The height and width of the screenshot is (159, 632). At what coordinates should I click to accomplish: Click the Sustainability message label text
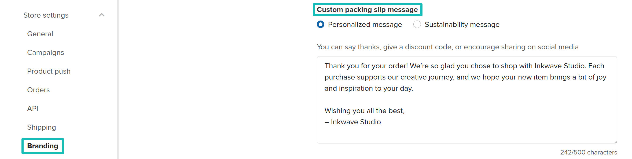coord(462,24)
